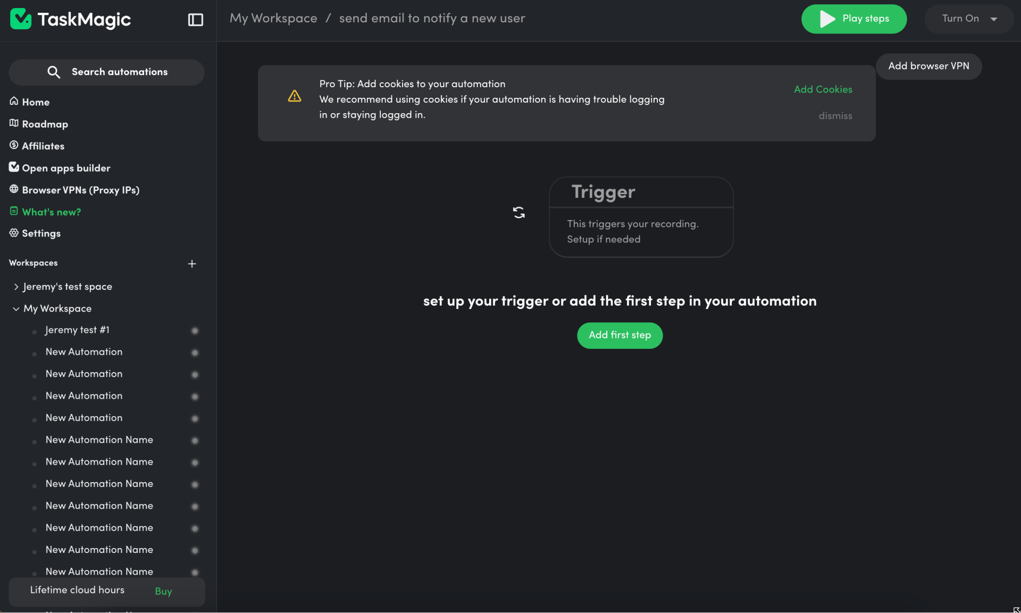
Task: Click the Play steps button icon
Action: click(827, 18)
